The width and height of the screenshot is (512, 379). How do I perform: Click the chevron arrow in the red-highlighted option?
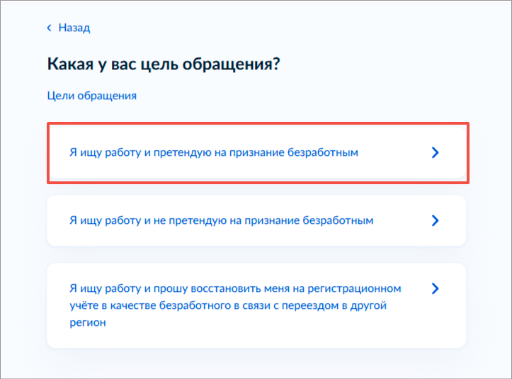435,152
